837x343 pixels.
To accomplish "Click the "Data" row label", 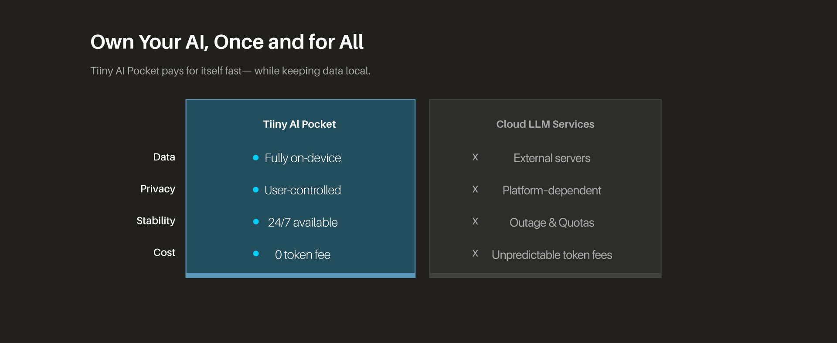I will 164,157.
